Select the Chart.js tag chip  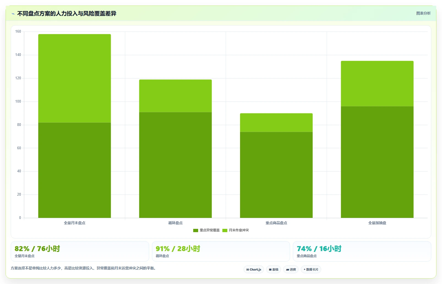tap(254, 269)
